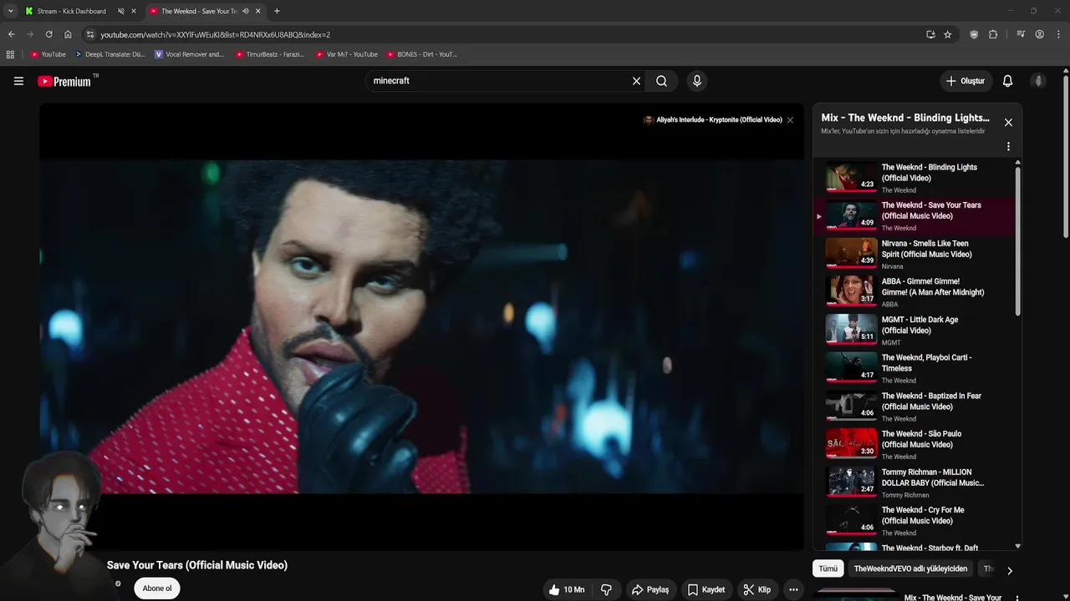This screenshot has height=601, width=1070.
Task: Open Aliyah's Interlude Kryptonite card
Action: tap(712, 120)
